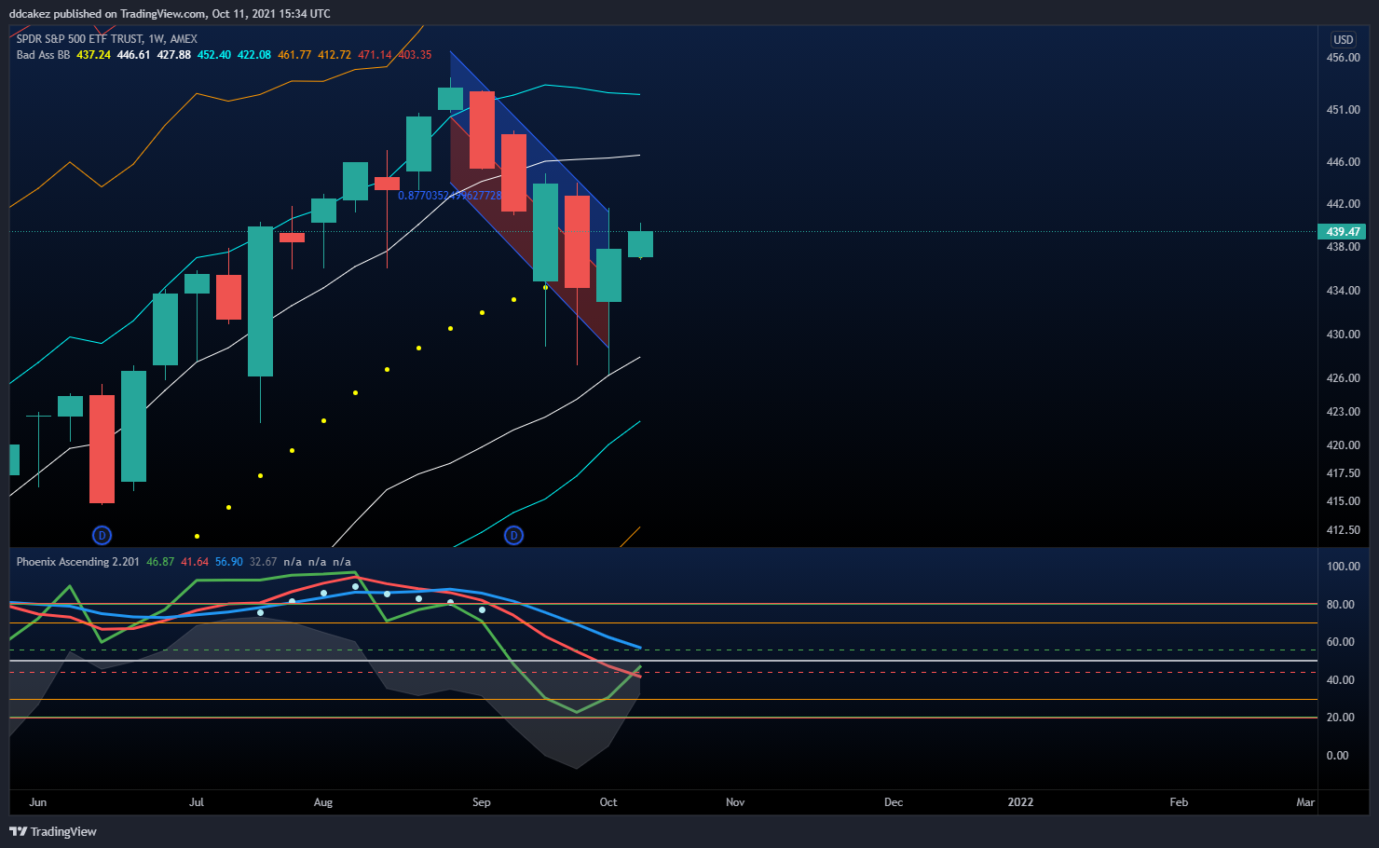The width and height of the screenshot is (1379, 848).
Task: Click the Oct label on time axis
Action: pyautogui.click(x=608, y=802)
